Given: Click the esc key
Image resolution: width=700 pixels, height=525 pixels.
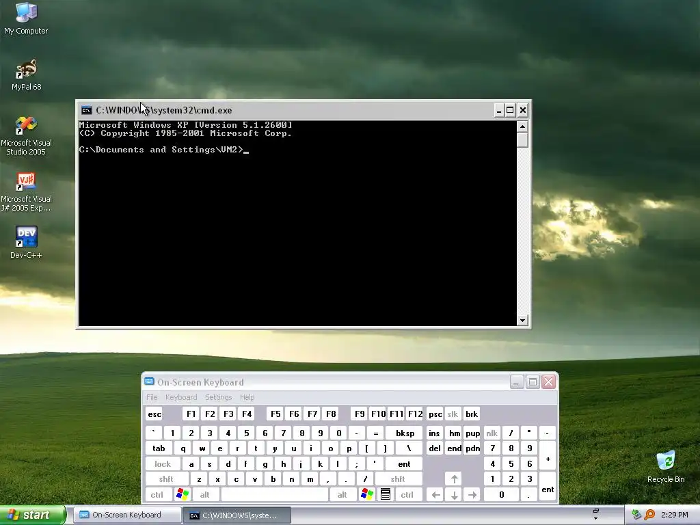Looking at the screenshot, I should 154,414.
